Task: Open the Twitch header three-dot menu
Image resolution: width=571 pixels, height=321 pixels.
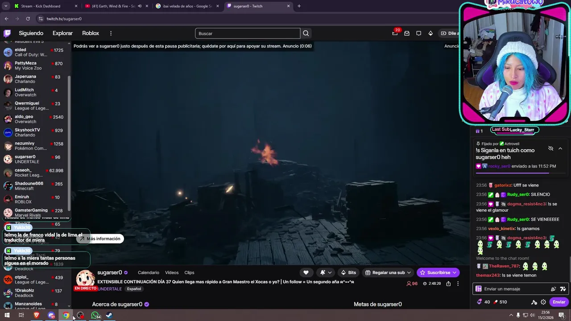Action: 111,33
